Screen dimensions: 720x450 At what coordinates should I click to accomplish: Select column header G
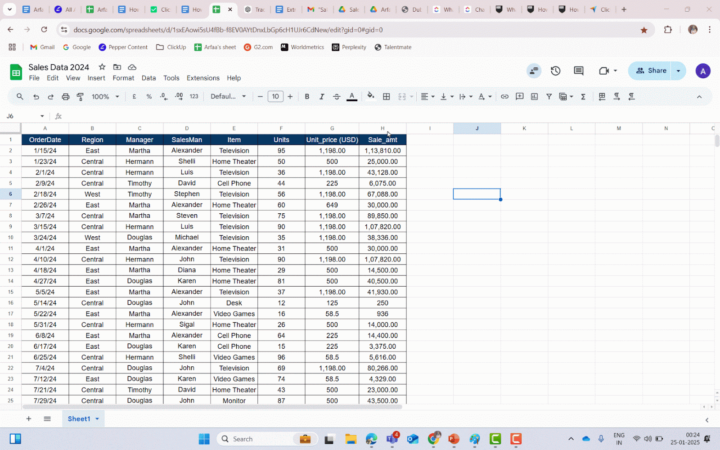pyautogui.click(x=332, y=128)
